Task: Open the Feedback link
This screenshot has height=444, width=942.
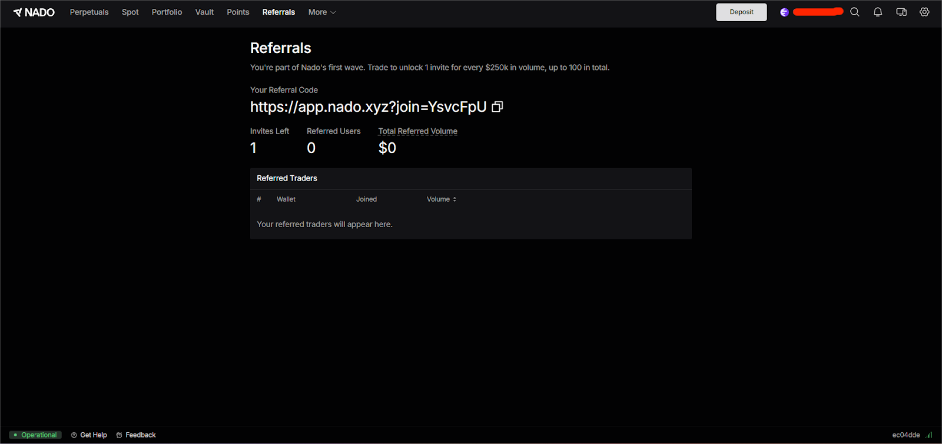Action: 136,435
